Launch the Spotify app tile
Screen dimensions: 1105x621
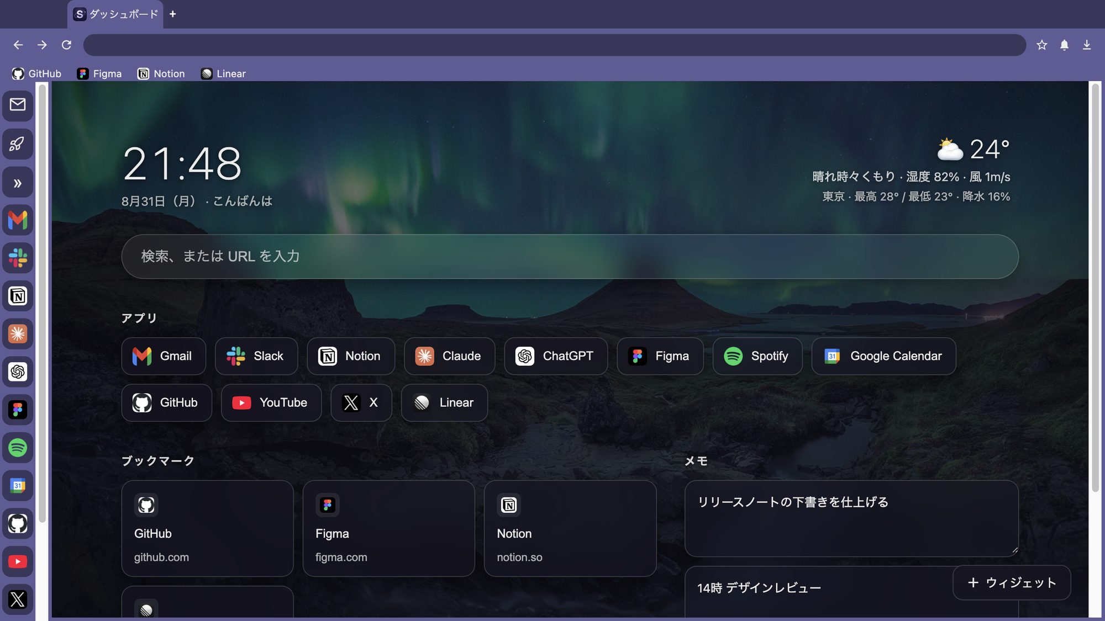pos(757,357)
